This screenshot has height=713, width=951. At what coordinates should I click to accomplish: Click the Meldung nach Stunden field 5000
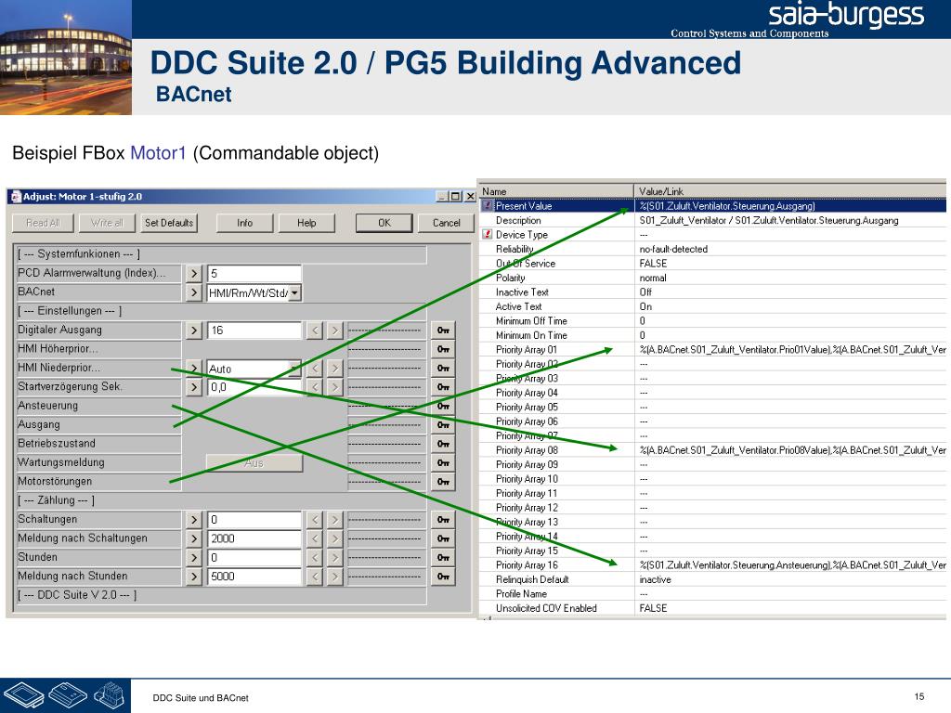(254, 576)
